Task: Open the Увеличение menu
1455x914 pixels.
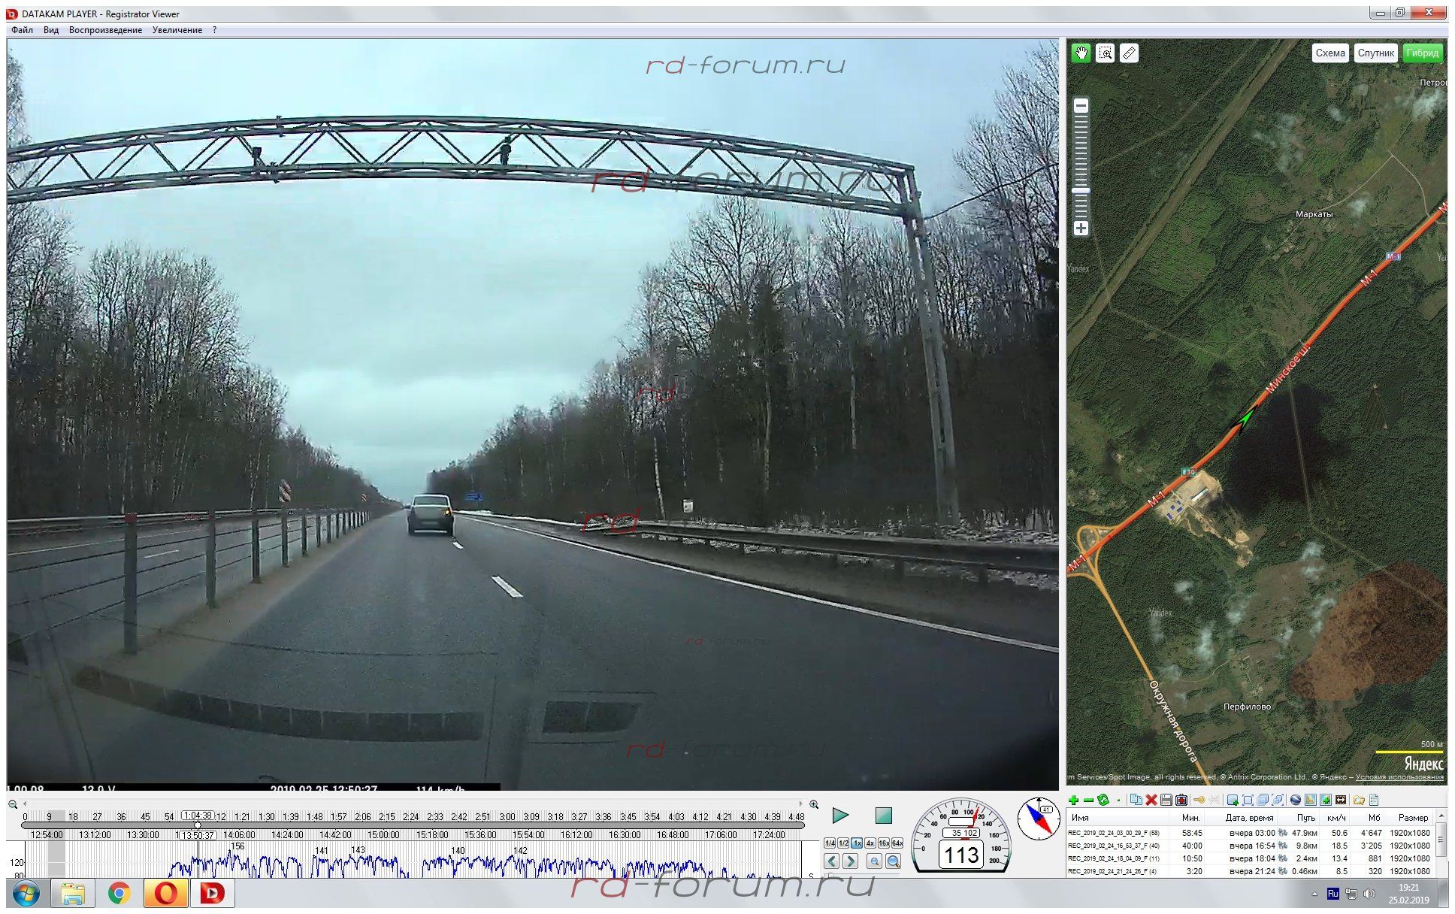Action: [177, 30]
